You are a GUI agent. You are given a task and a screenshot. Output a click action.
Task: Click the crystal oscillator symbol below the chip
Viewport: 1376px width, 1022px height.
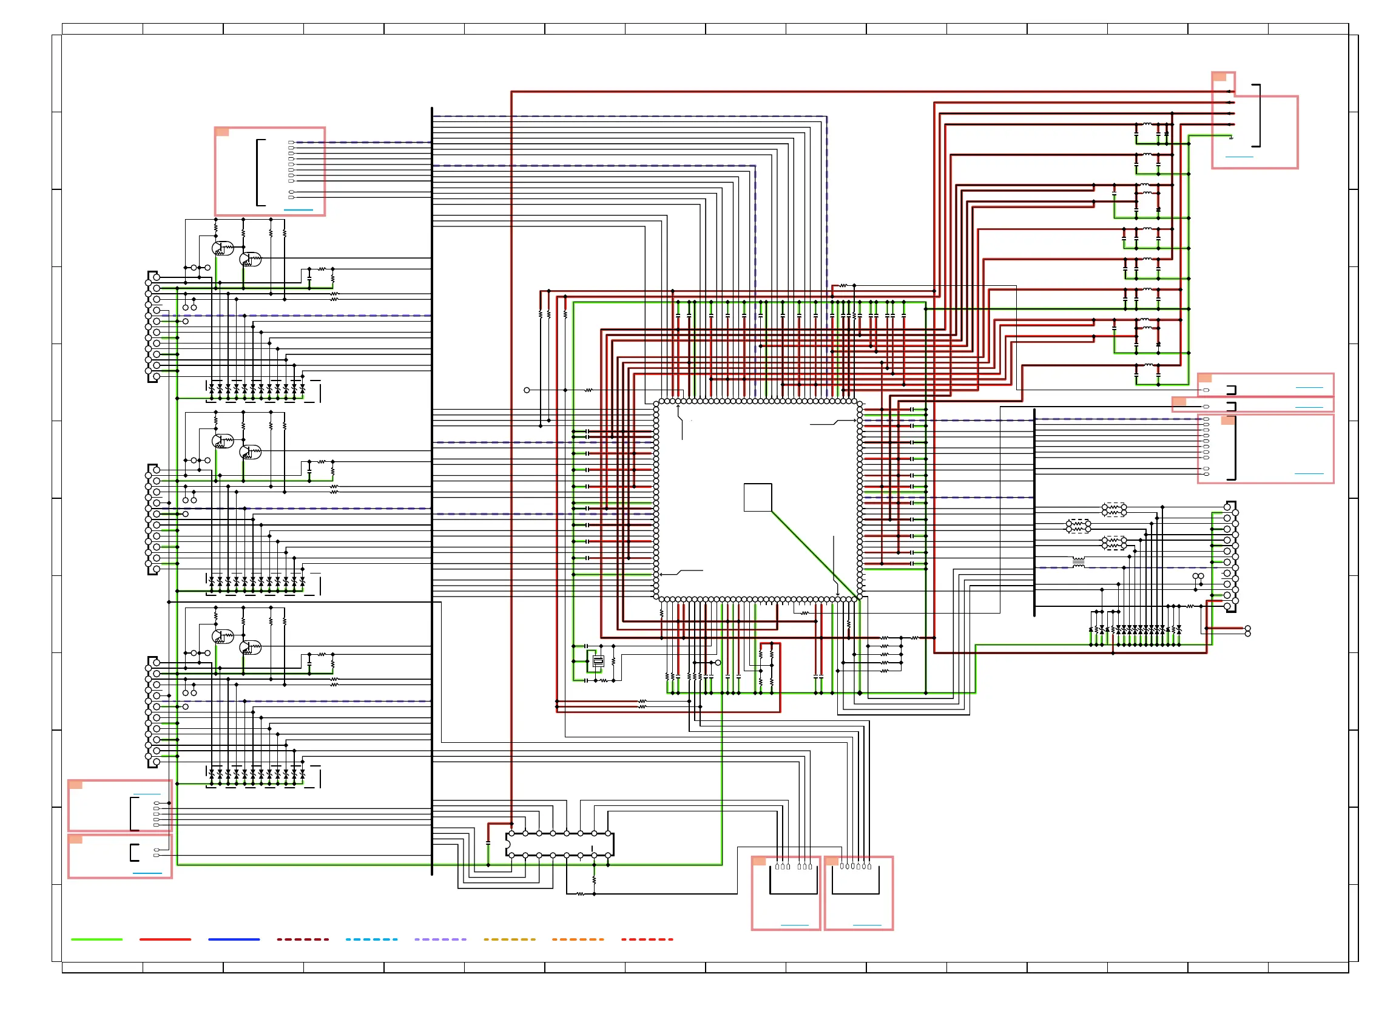(598, 662)
